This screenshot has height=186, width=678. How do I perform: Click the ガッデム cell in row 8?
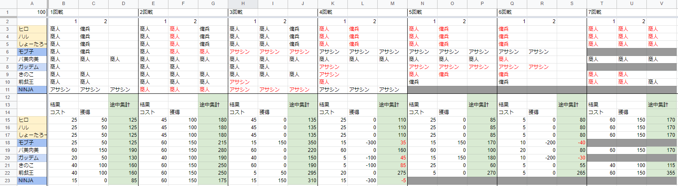[32, 67]
